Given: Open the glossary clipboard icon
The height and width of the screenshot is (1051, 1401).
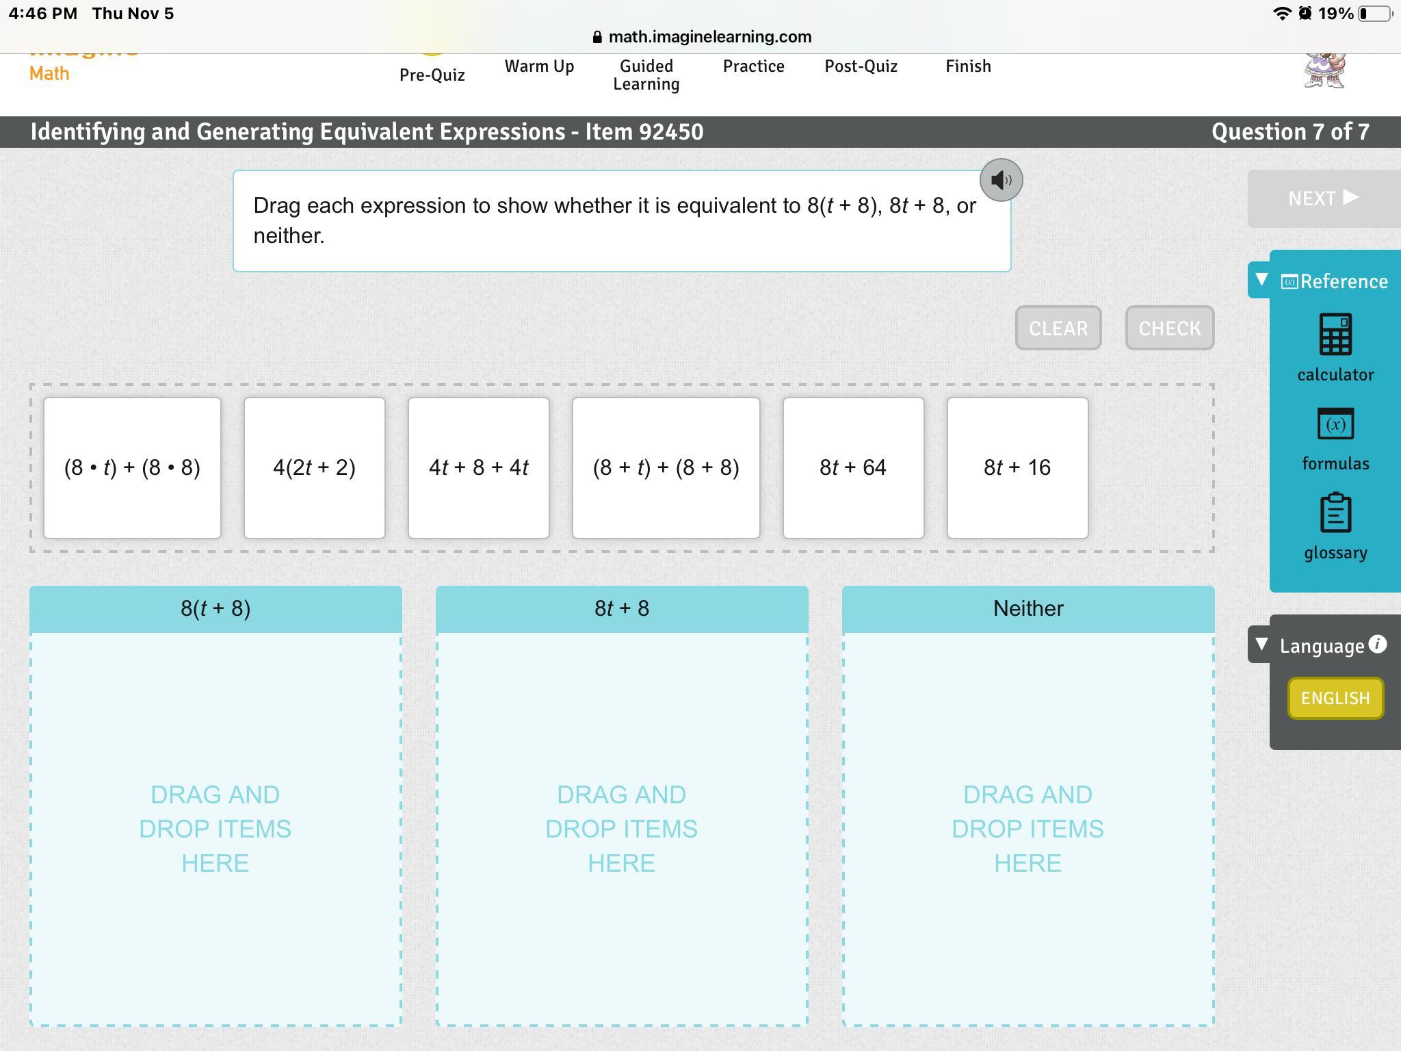Looking at the screenshot, I should click(1335, 513).
